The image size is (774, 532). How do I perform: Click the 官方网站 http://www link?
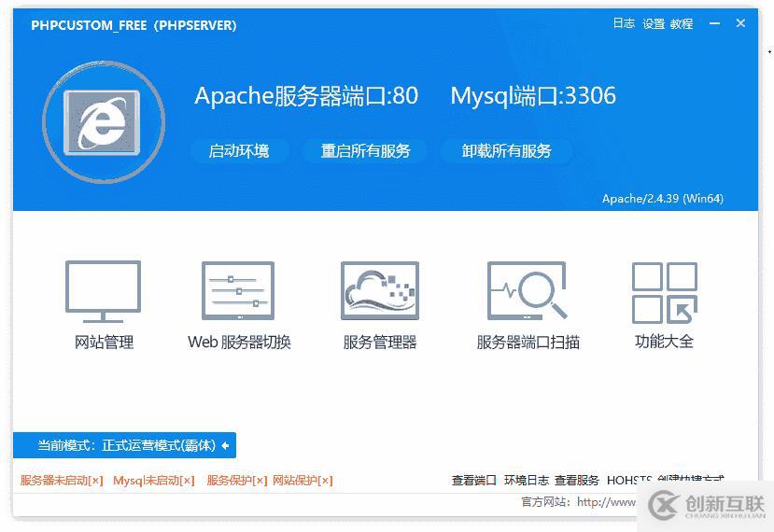click(579, 502)
